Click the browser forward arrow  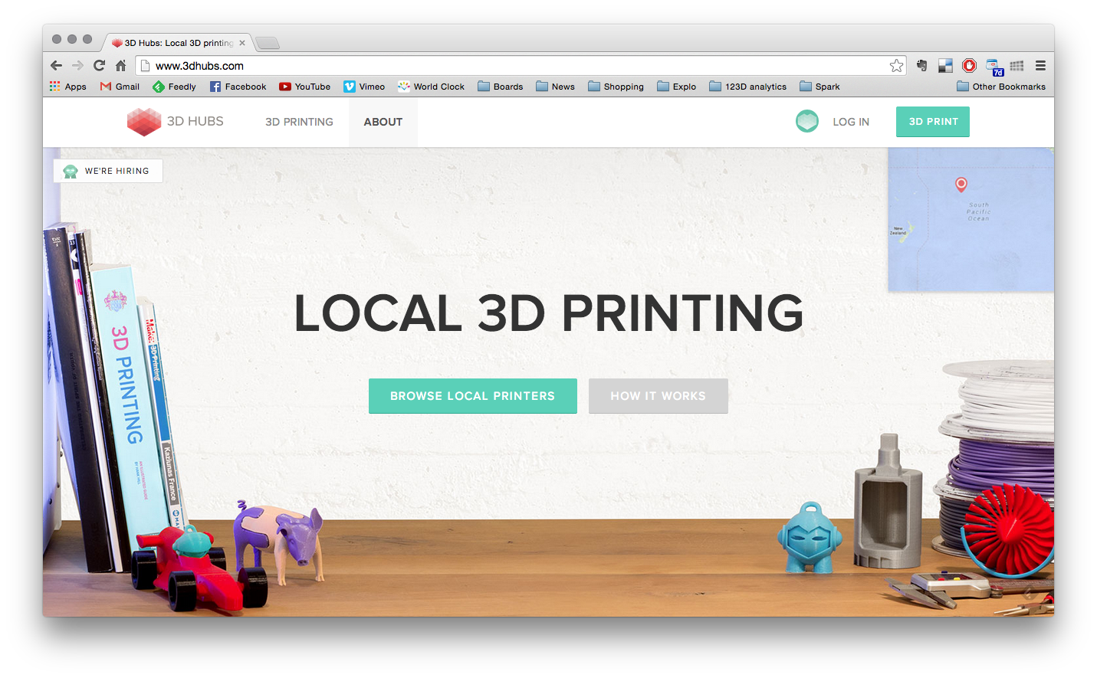click(x=77, y=66)
